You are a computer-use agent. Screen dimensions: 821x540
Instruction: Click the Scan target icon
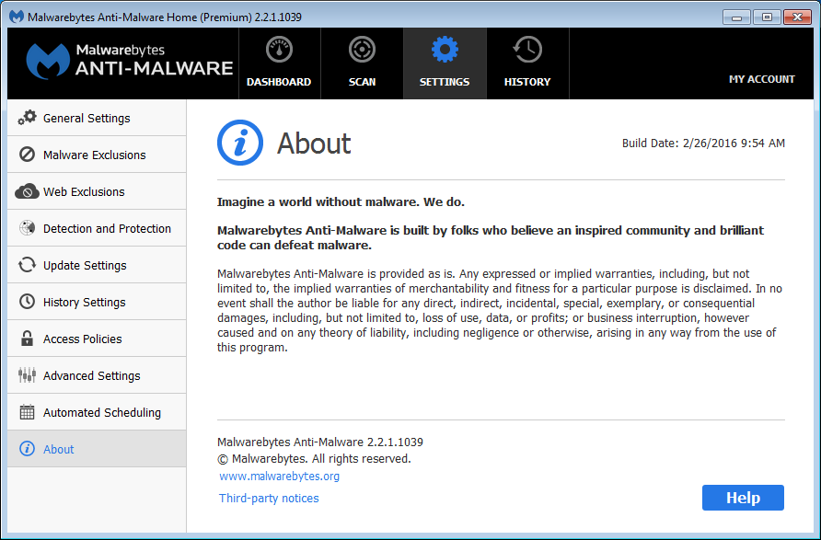coord(362,50)
